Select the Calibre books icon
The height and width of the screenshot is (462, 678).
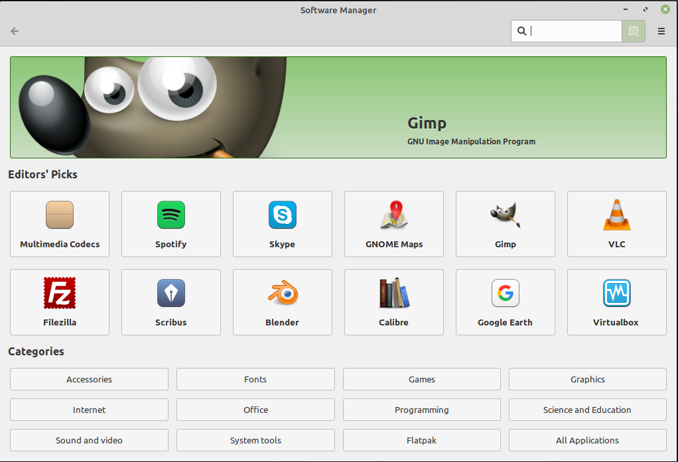[393, 293]
